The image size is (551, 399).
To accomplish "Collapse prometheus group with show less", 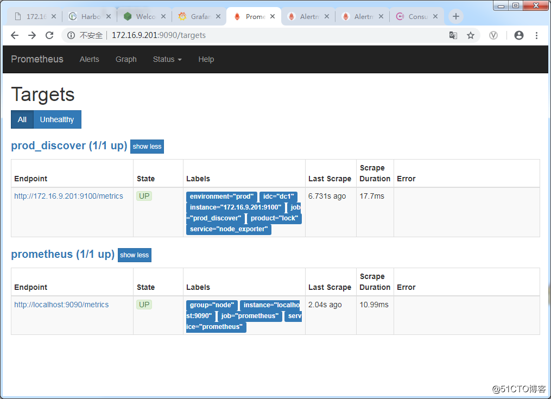I will tap(134, 255).
